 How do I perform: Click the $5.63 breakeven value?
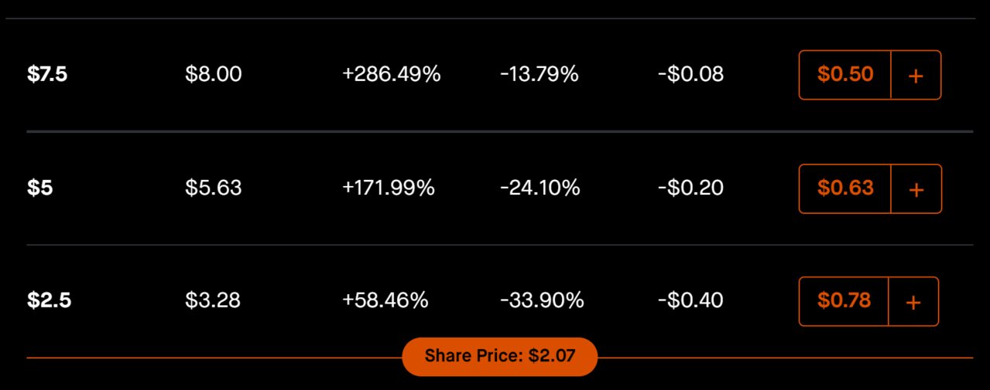point(214,188)
